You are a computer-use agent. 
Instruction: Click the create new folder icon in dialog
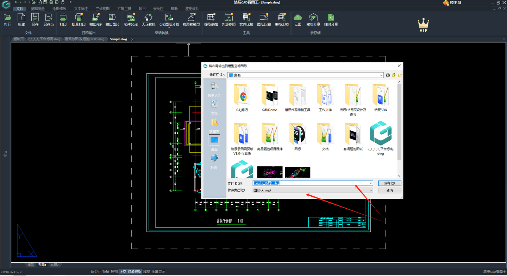[x=400, y=75]
